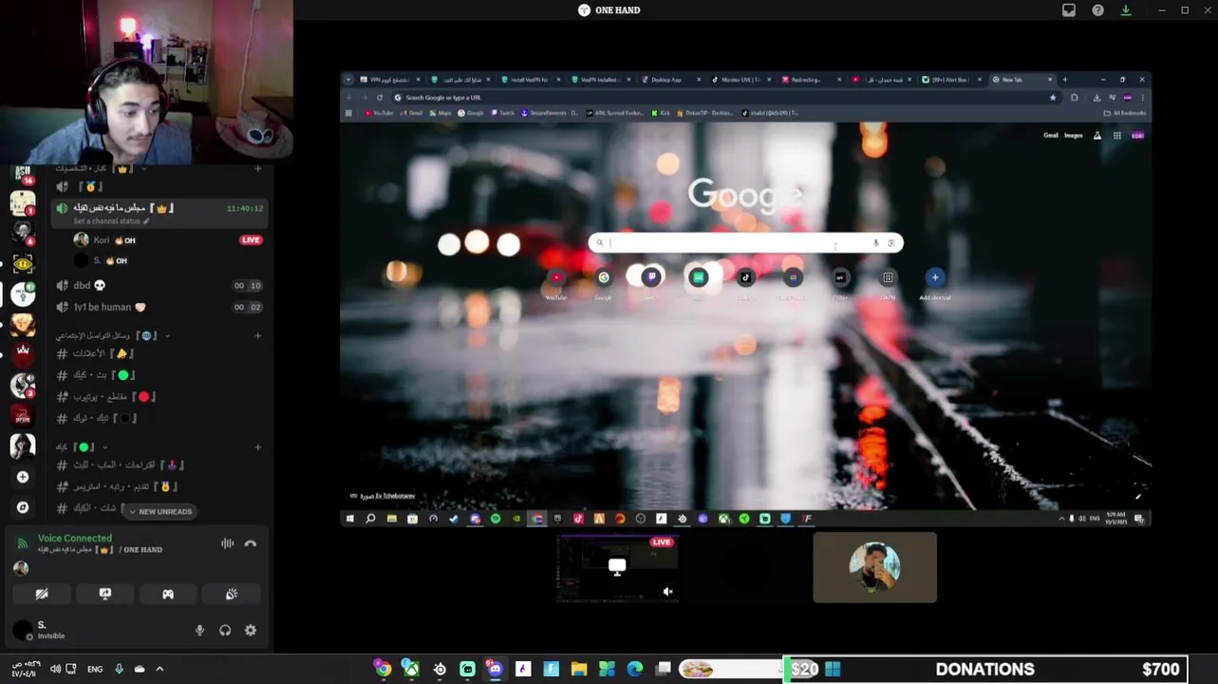Switch to the Desktop App browser tab
Screen dimensions: 1218x684
(x=670, y=80)
